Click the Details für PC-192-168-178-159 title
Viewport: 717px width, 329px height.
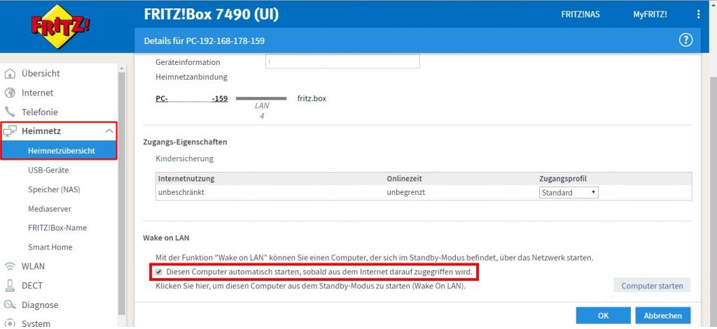pyautogui.click(x=204, y=41)
